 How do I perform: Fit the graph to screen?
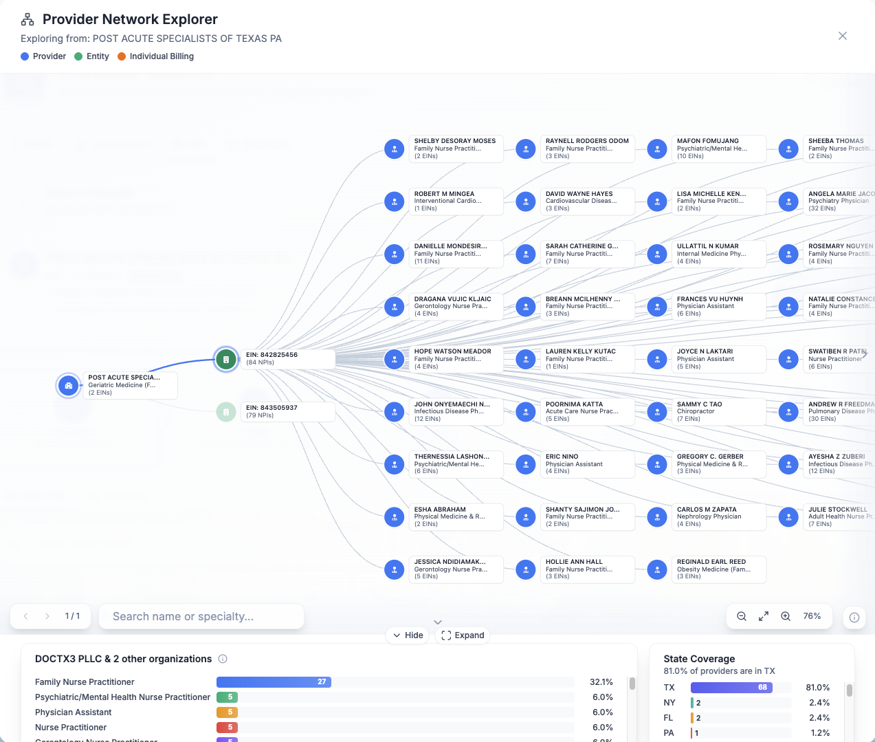coord(764,616)
